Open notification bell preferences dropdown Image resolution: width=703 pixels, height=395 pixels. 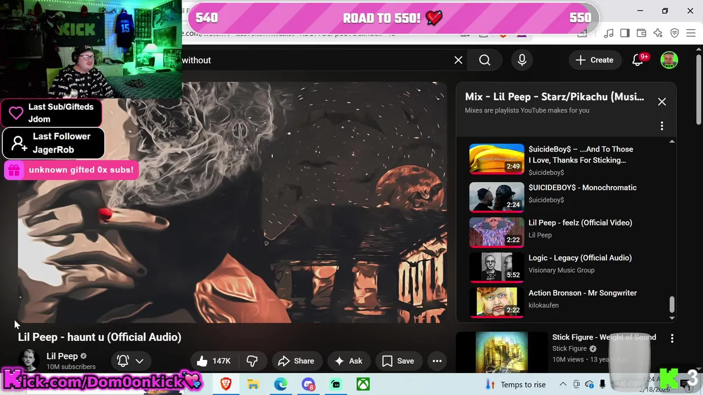[x=131, y=361]
